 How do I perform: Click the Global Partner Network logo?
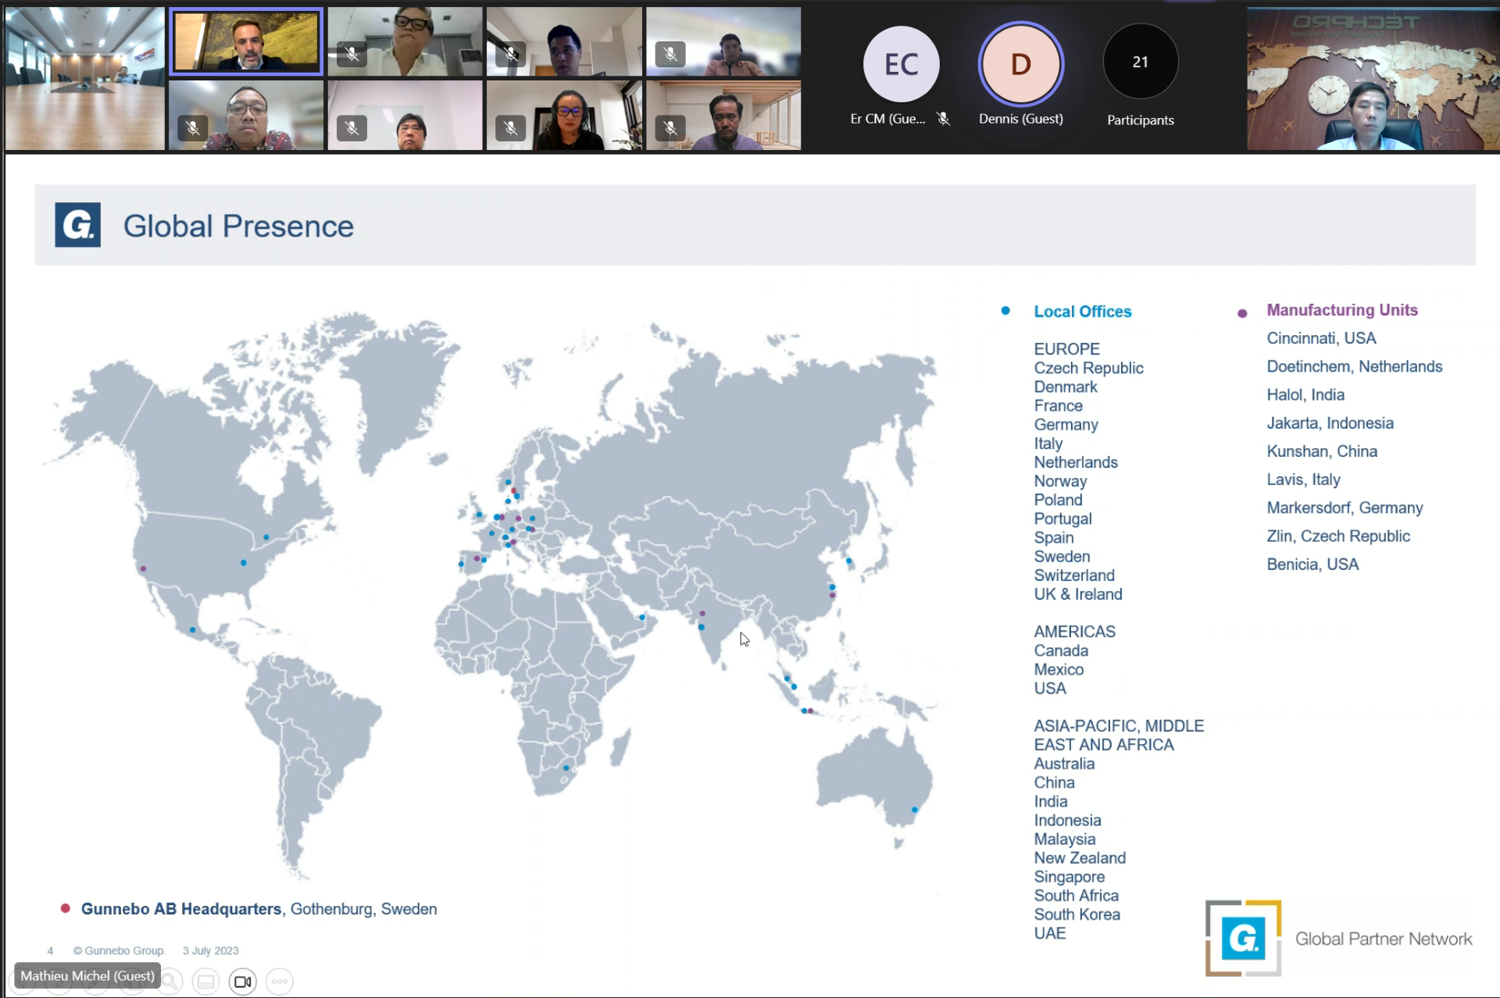tap(1338, 938)
